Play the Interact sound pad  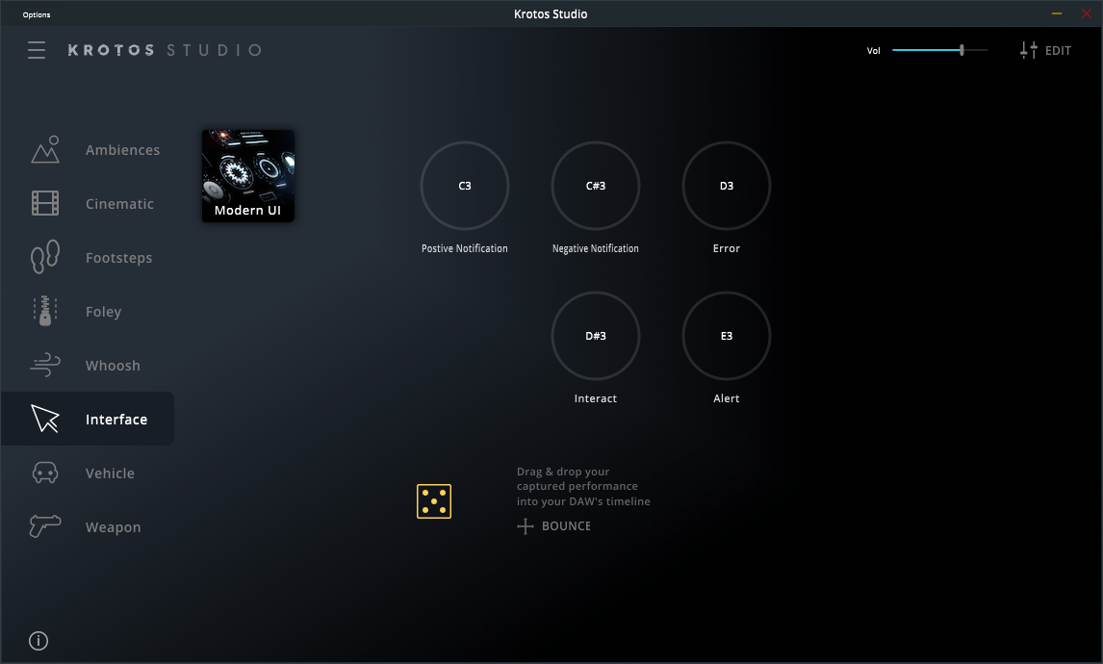595,336
